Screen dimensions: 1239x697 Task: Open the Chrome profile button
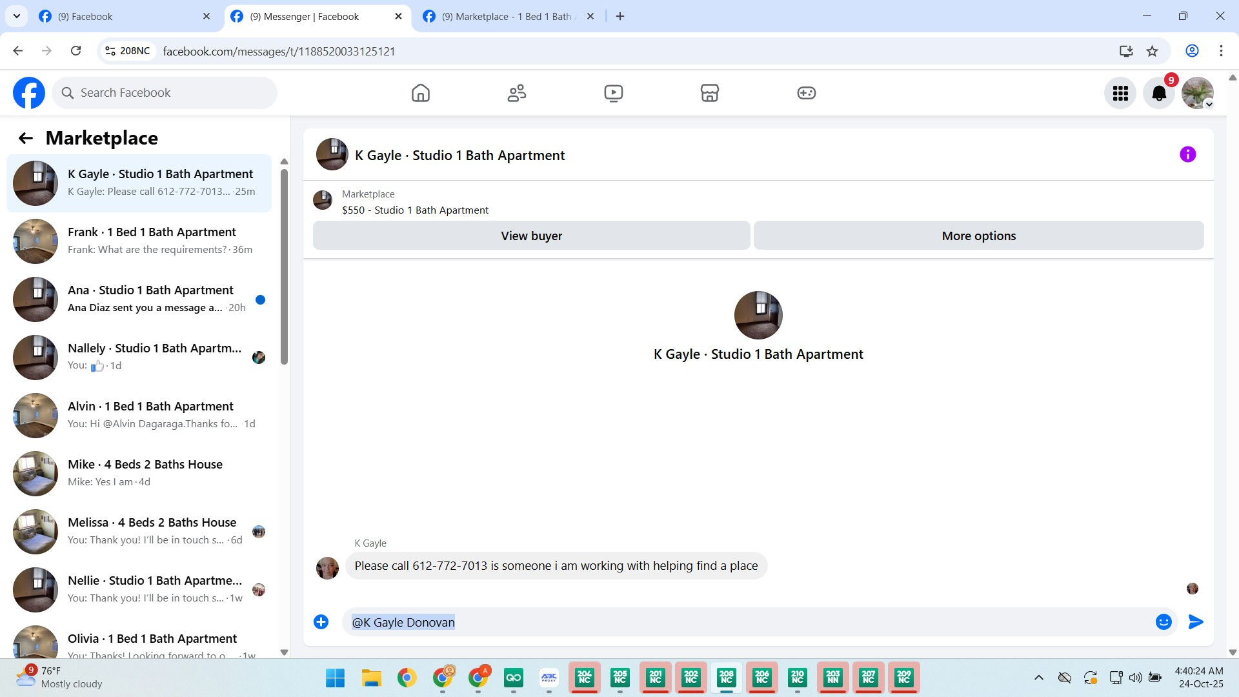pos(1192,51)
